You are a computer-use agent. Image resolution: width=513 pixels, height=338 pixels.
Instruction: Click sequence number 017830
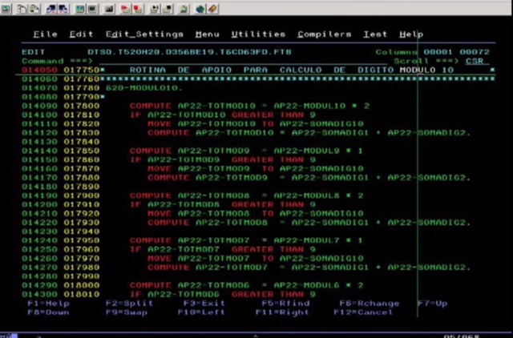click(x=82, y=133)
